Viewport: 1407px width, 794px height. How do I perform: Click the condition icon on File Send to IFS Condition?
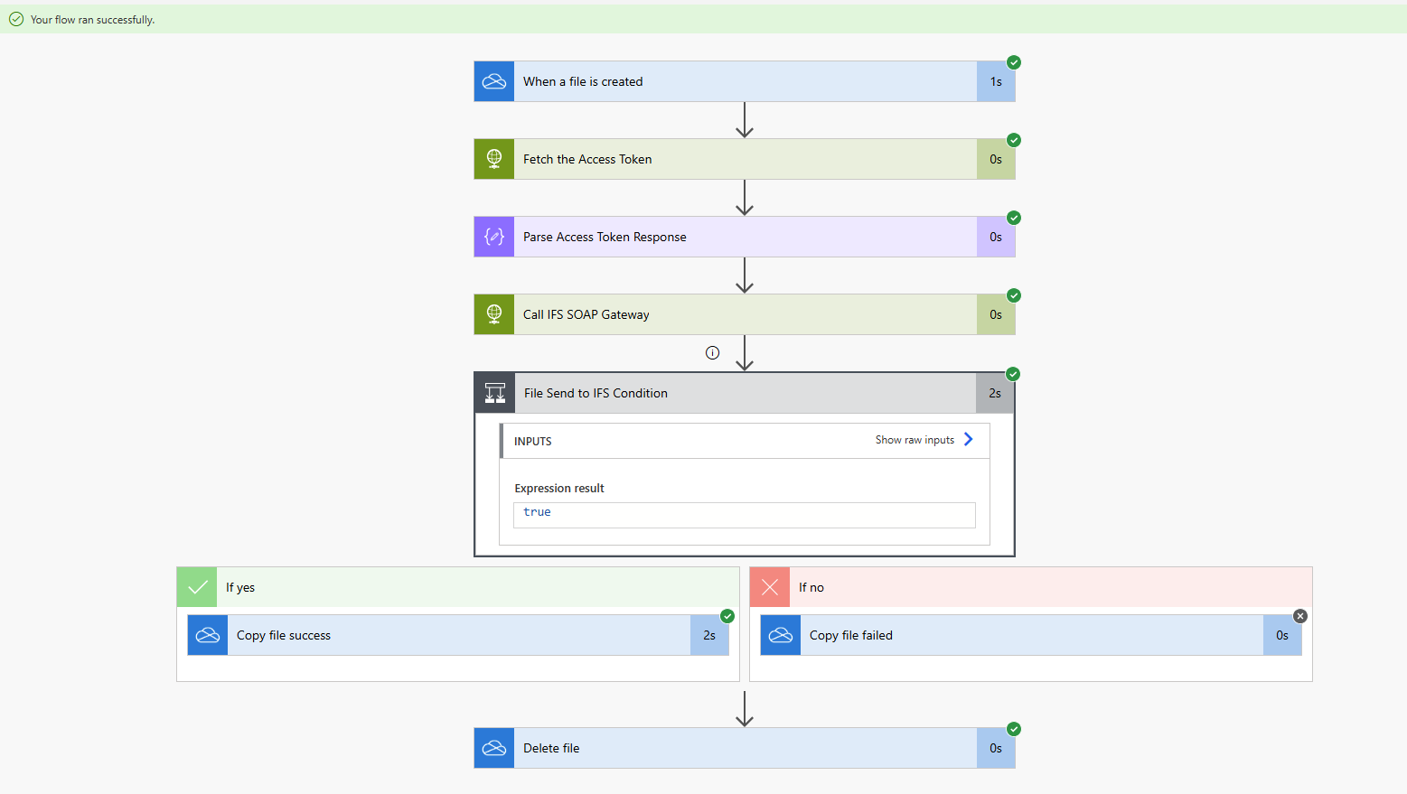pyautogui.click(x=495, y=393)
